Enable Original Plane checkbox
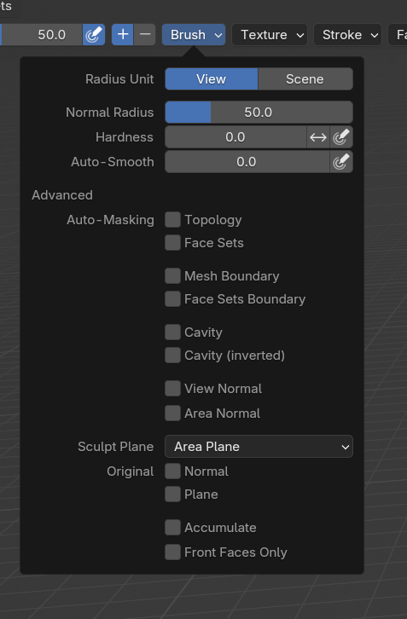This screenshot has width=407, height=619. [x=172, y=495]
